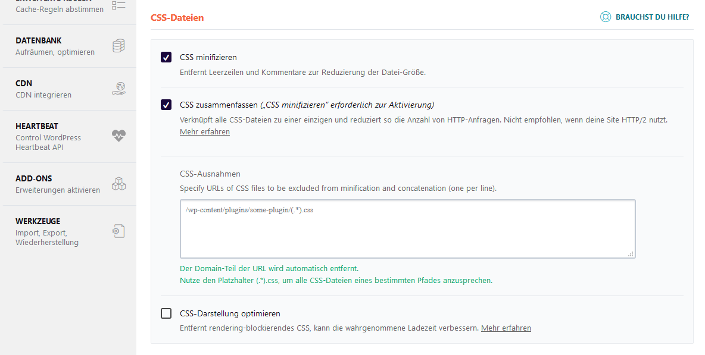Enable CSS-Darstellung optimieren checkbox
The image size is (705, 355).
166,313
